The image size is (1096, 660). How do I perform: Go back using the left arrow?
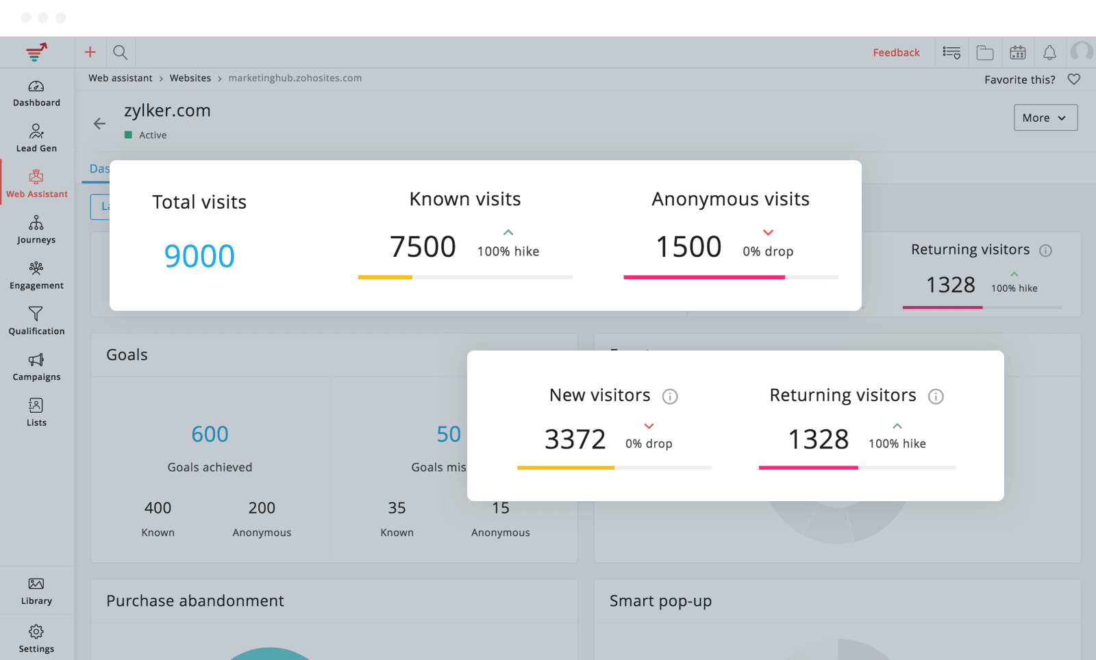pyautogui.click(x=100, y=123)
